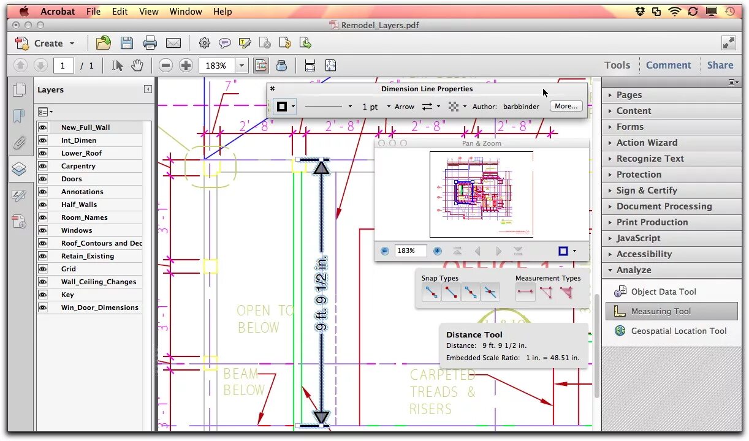Viewport: 749px width, 441px height.
Task: Select the Measuring Tool
Action: click(x=672, y=311)
